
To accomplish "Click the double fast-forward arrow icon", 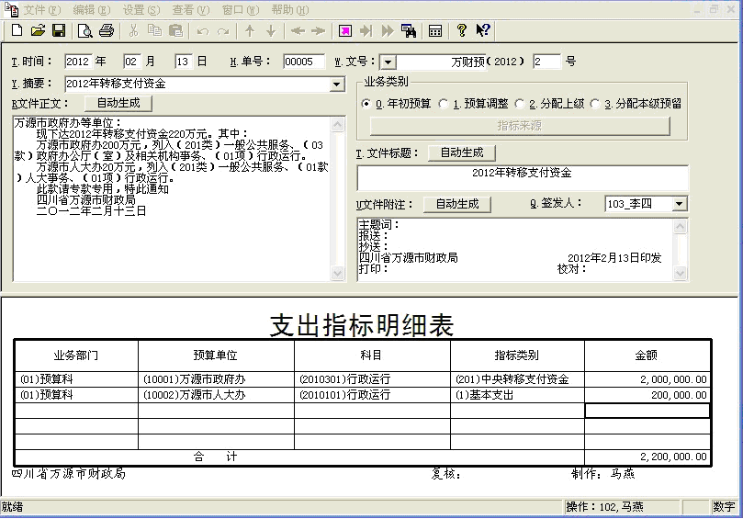I will coord(388,31).
